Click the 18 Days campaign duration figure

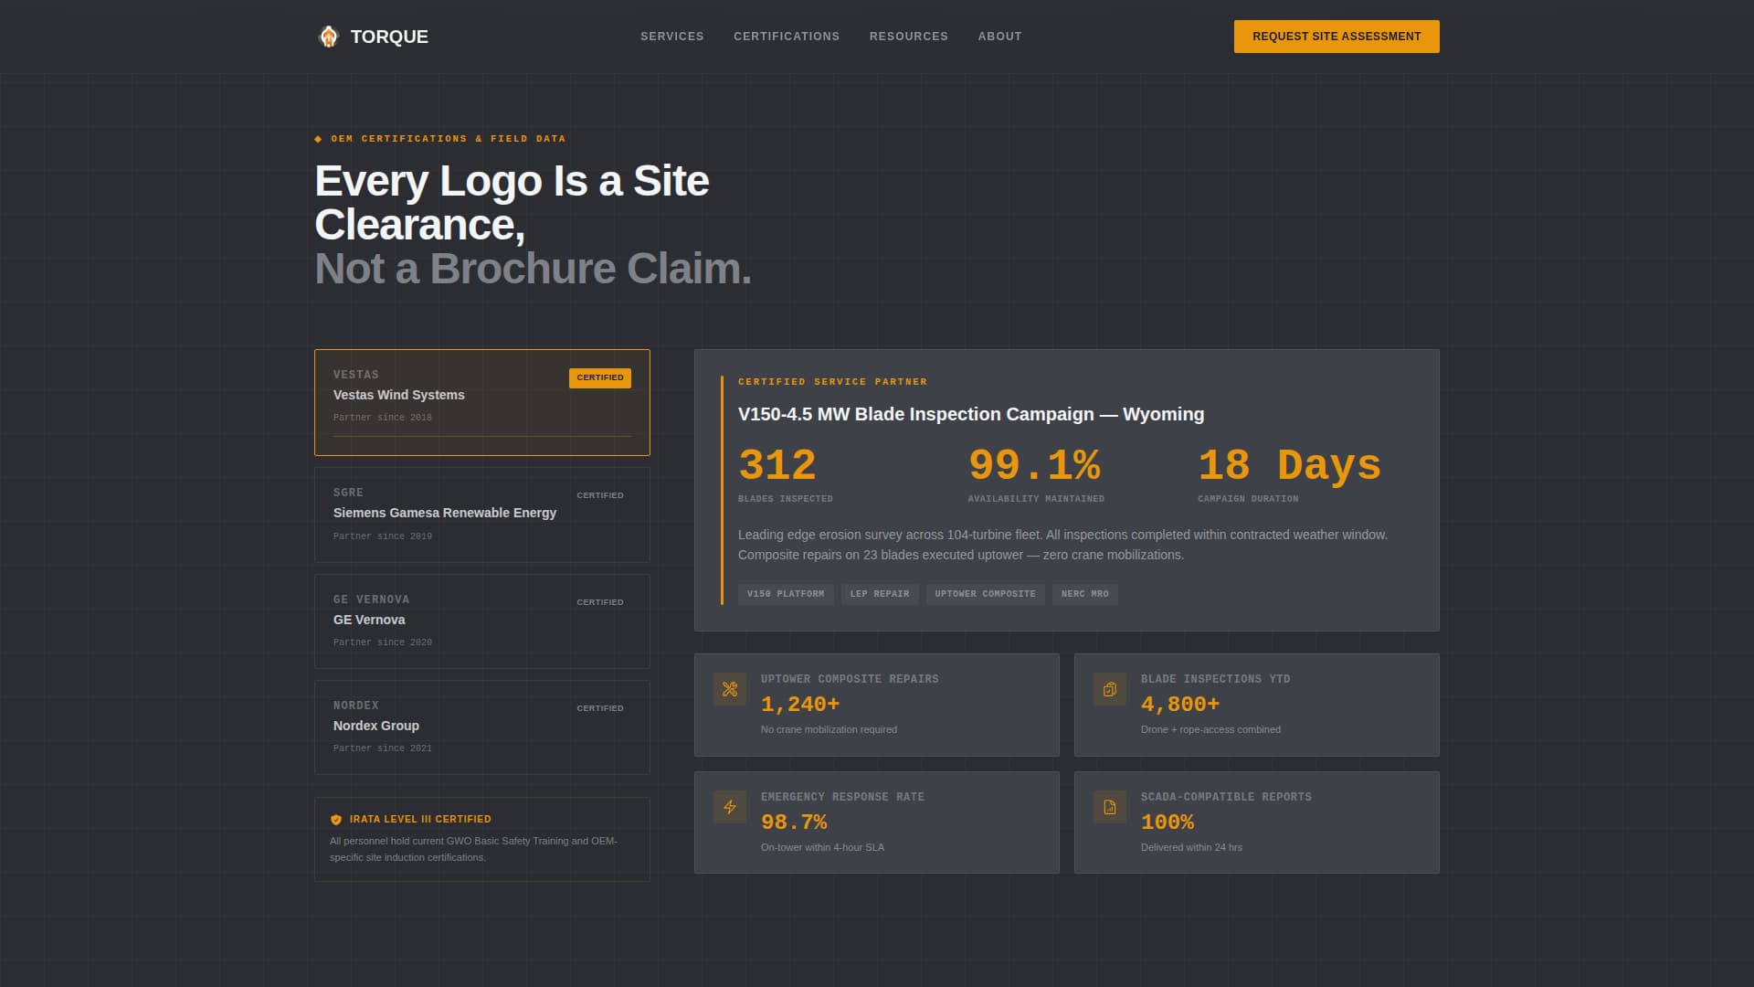pyautogui.click(x=1289, y=465)
